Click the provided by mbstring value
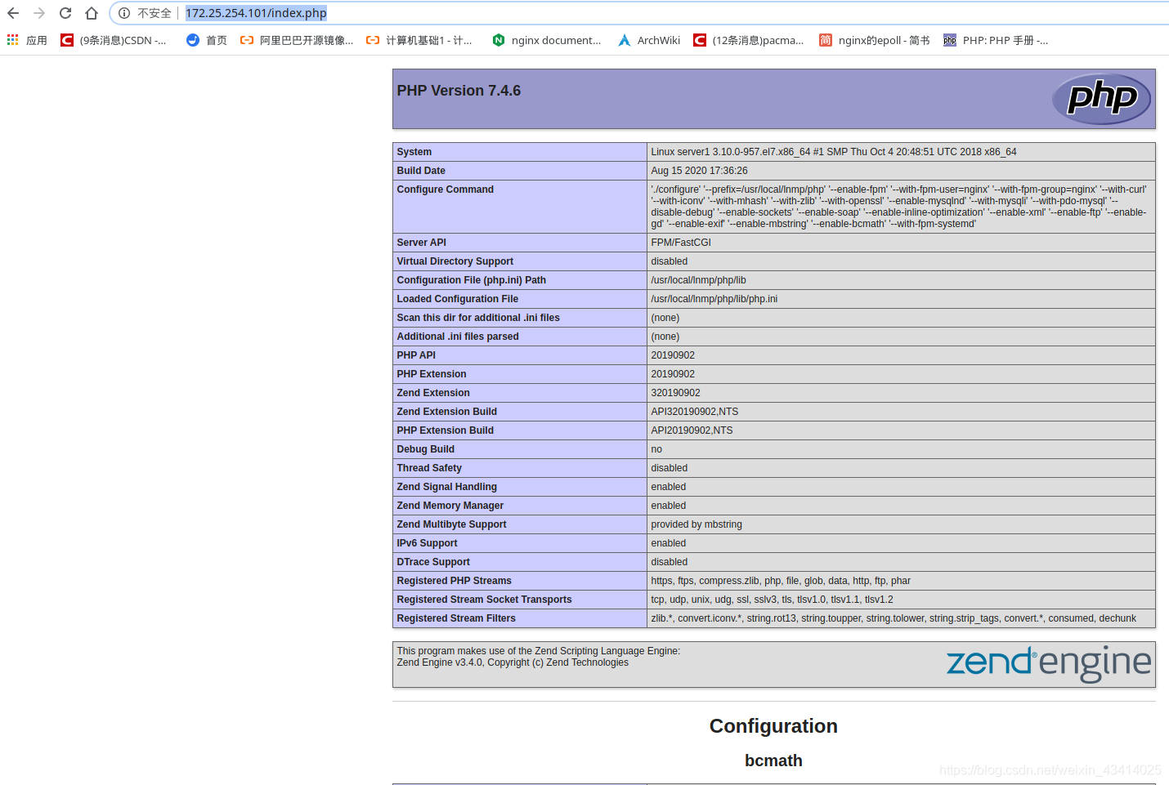 click(696, 524)
